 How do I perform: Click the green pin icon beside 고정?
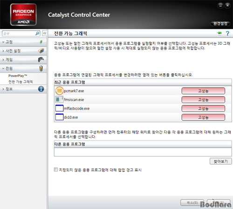pos(41,42)
